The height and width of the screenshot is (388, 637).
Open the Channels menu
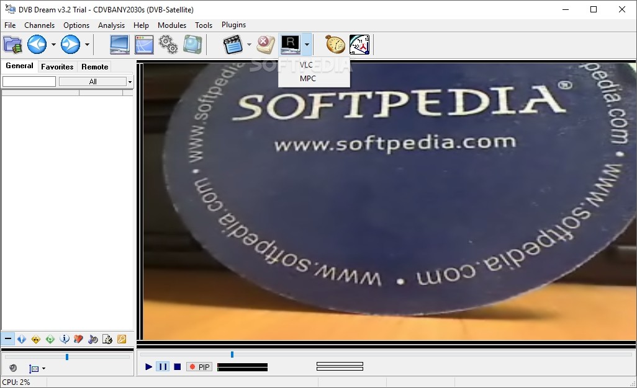coord(39,25)
